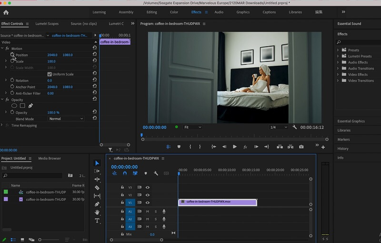
Task: Toggle Snap in Timeline magnet icon
Action: 125,173
